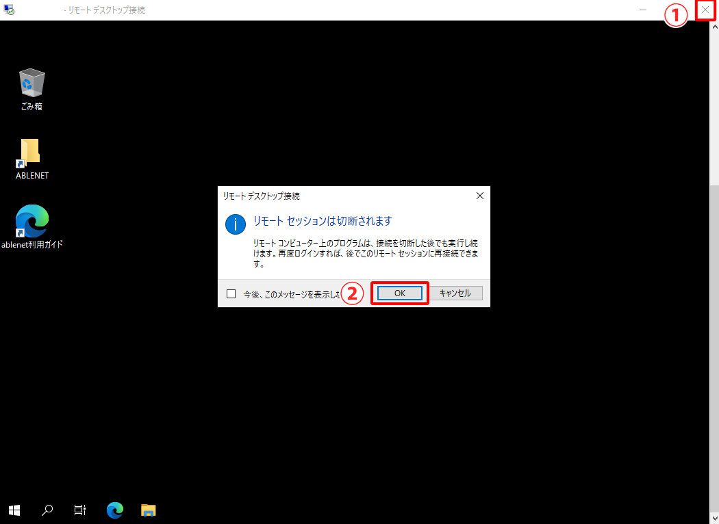Click the scrollbar up arrow
719x524 pixels.
(x=714, y=26)
